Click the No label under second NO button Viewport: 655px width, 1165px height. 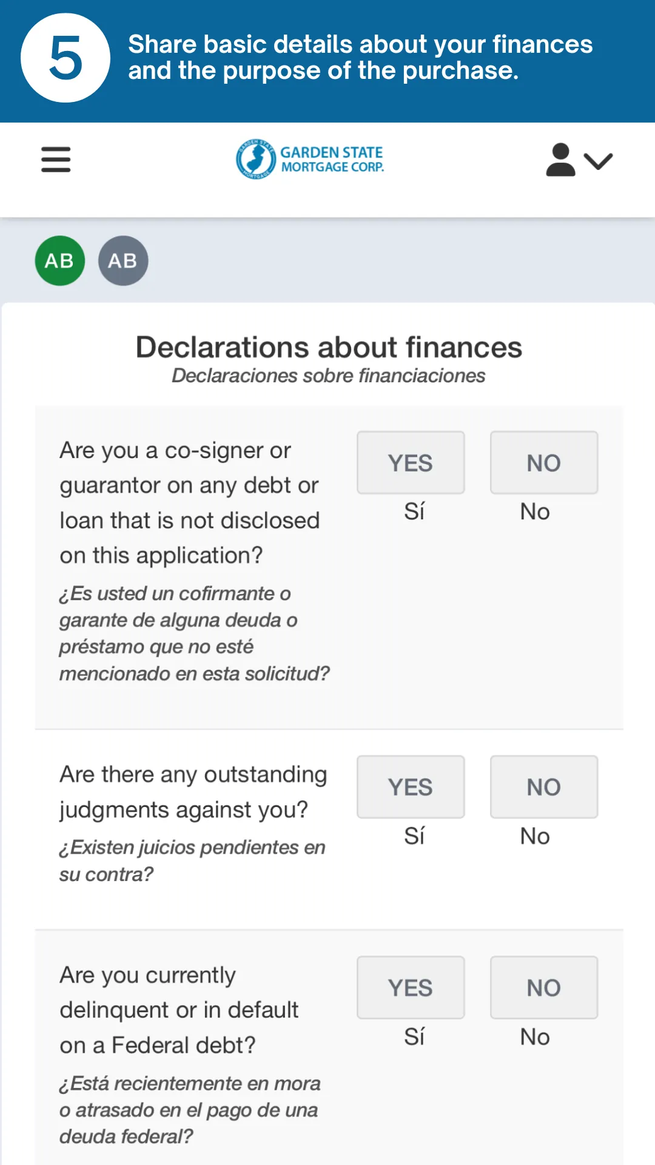coord(535,836)
